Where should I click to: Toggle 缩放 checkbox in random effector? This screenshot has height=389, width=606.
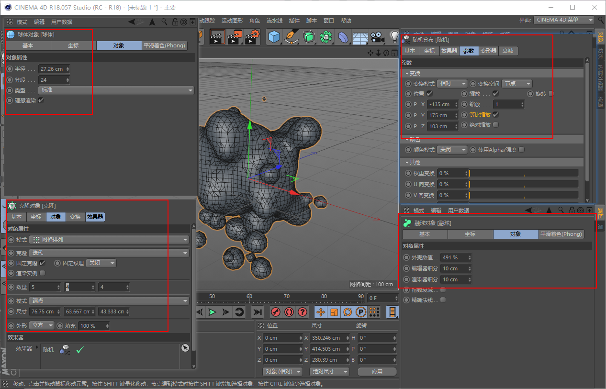point(495,94)
